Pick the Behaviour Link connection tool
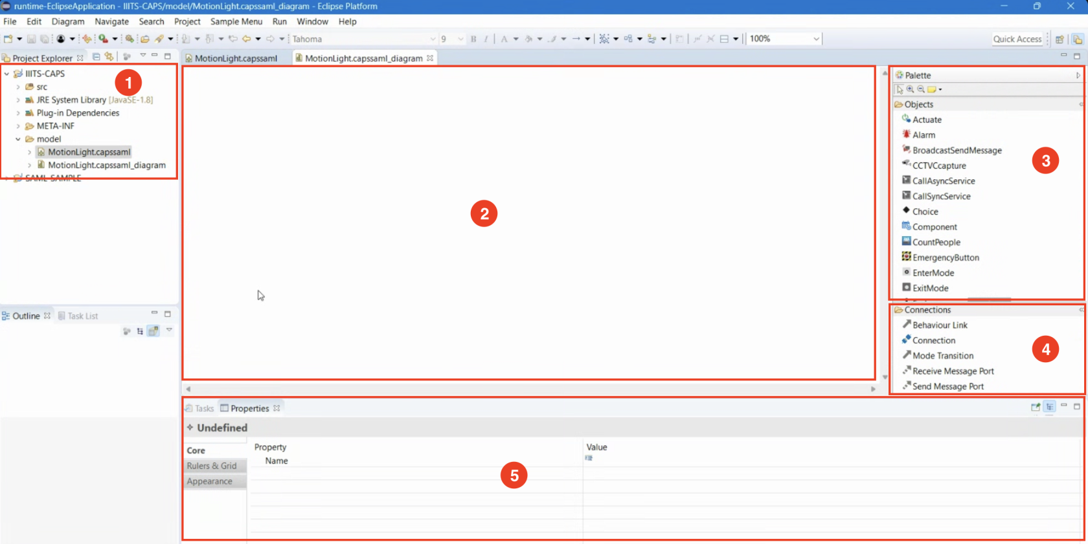Image resolution: width=1088 pixels, height=544 pixels. tap(939, 325)
